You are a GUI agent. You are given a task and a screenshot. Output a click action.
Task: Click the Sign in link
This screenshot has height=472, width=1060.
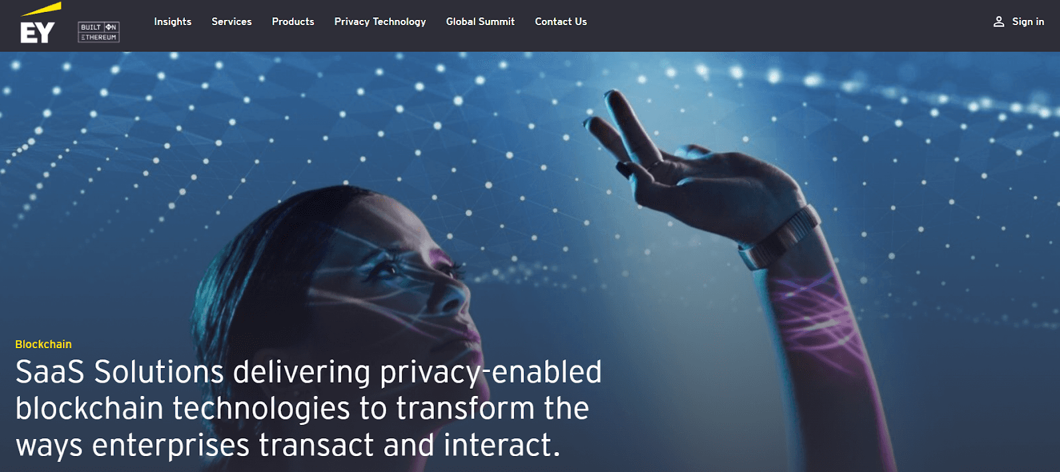(1028, 22)
